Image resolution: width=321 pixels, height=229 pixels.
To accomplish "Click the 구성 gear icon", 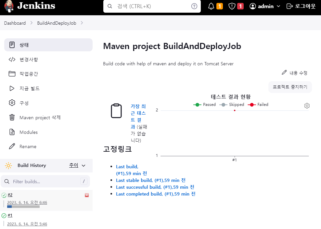I will tap(12, 103).
